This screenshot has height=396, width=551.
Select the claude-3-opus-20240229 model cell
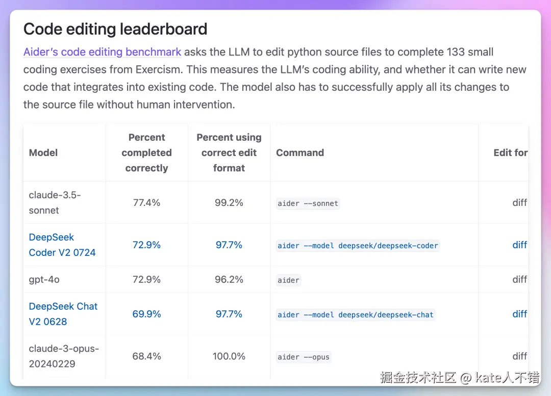click(x=64, y=356)
